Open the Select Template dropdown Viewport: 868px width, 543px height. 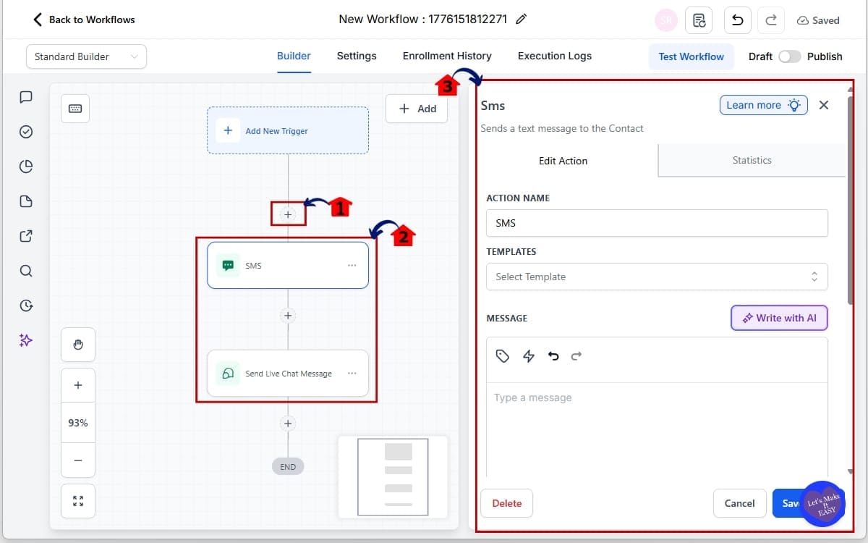coord(656,277)
